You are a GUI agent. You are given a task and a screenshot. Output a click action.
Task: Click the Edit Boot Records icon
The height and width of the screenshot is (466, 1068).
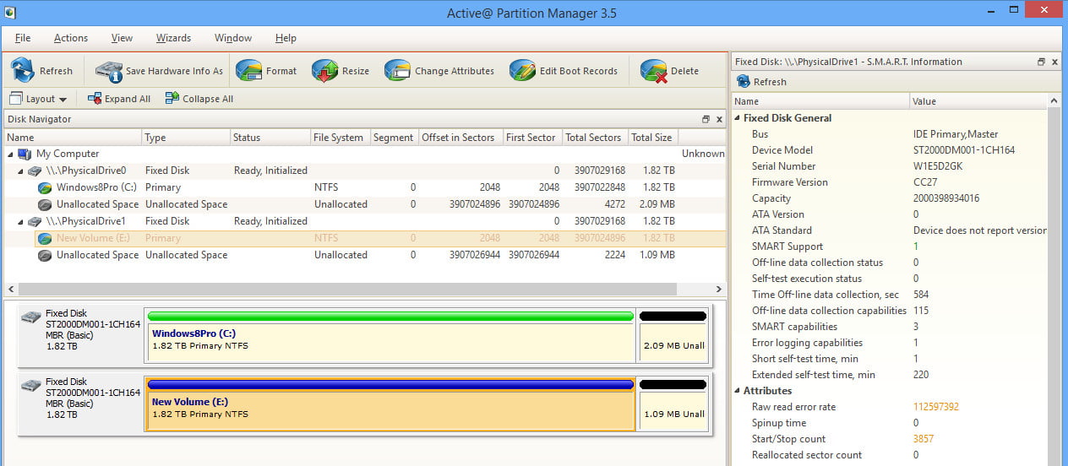pyautogui.click(x=522, y=71)
